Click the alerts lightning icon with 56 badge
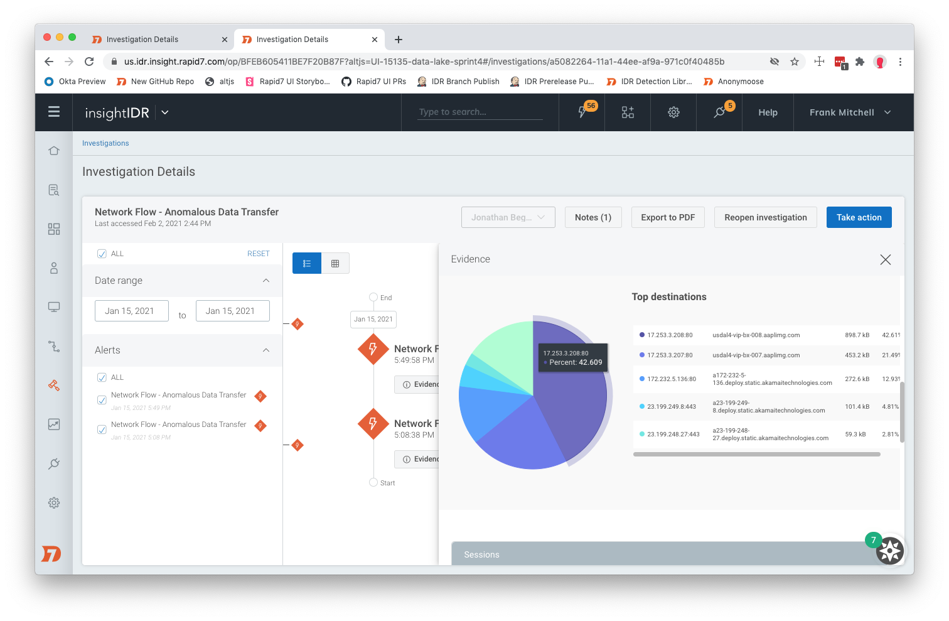The image size is (949, 621). point(582,112)
